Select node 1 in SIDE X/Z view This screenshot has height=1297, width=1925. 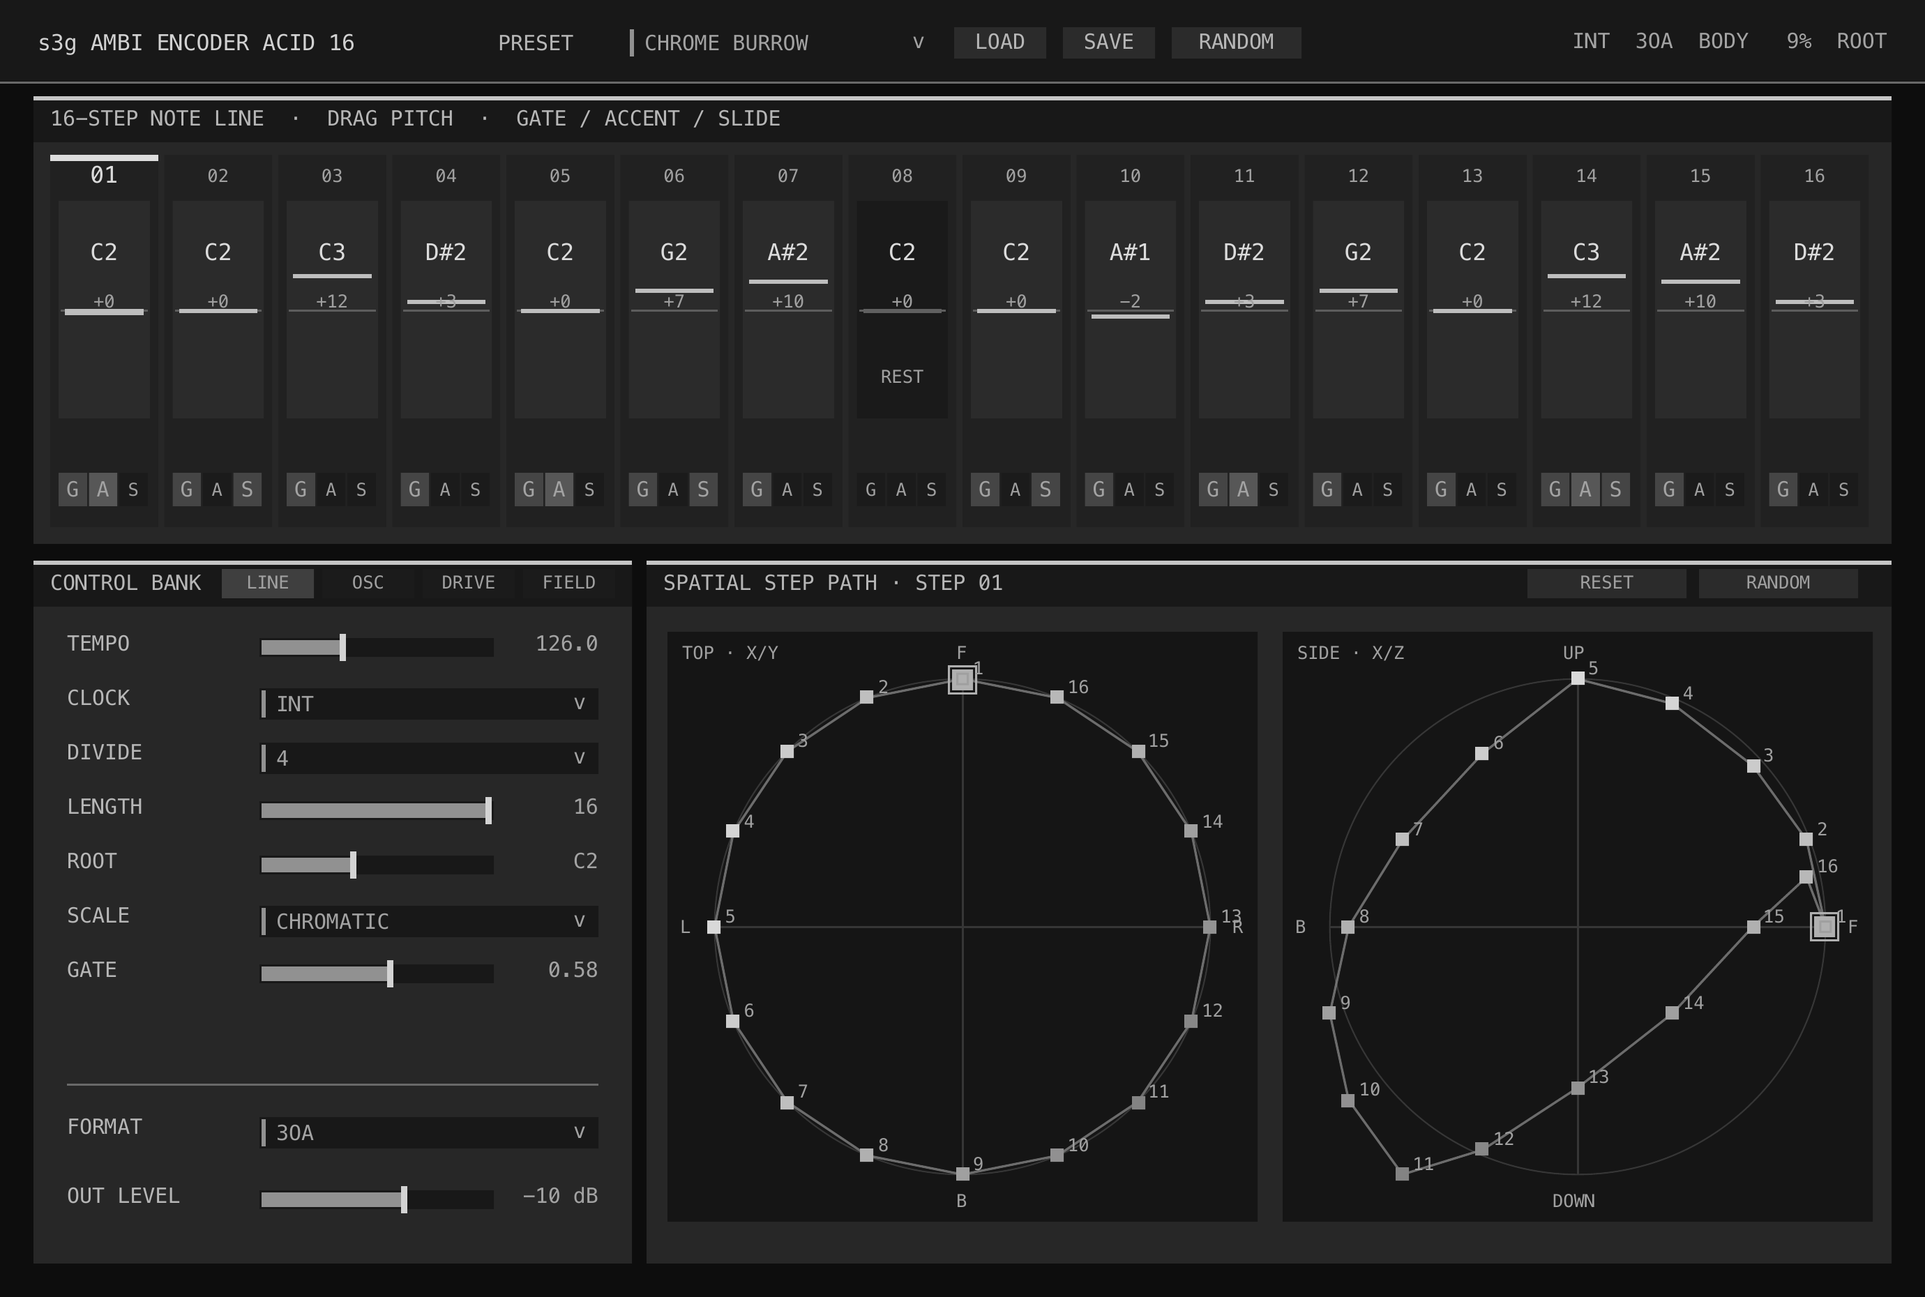(x=1825, y=927)
